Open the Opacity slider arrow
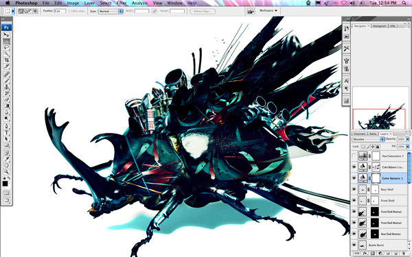The width and height of the screenshot is (412, 257). (407, 139)
